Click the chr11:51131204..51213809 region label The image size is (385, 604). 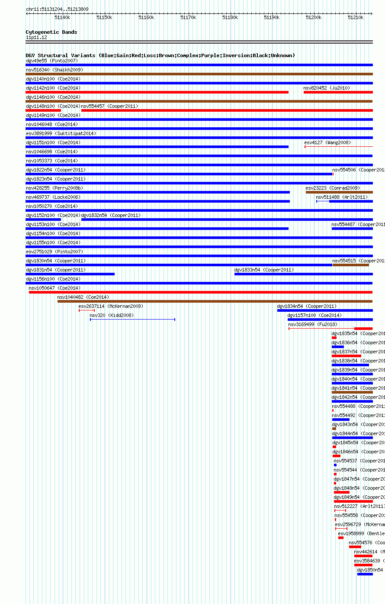(57, 9)
